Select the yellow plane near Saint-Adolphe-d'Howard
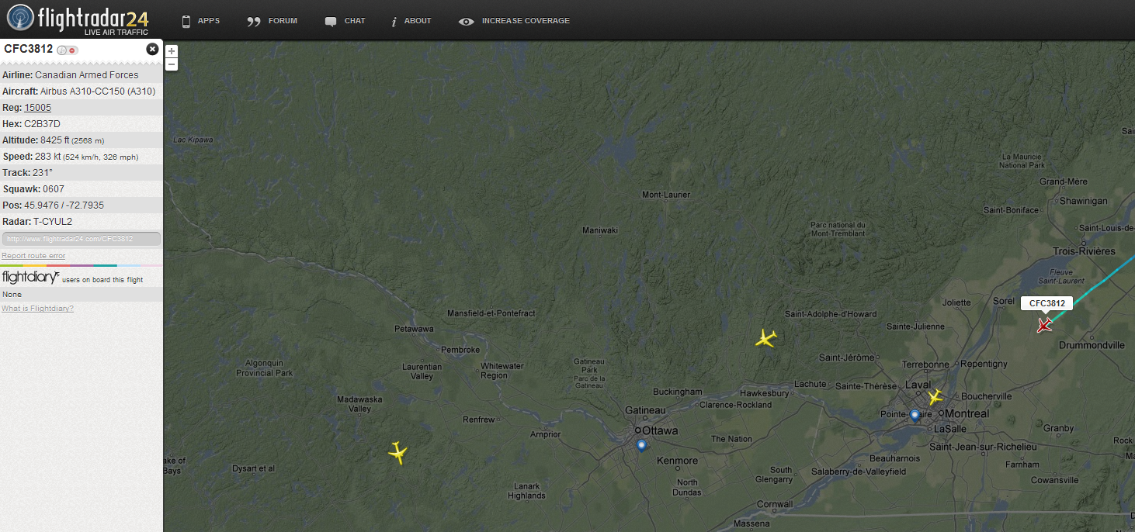The height and width of the screenshot is (532, 1135). (766, 338)
